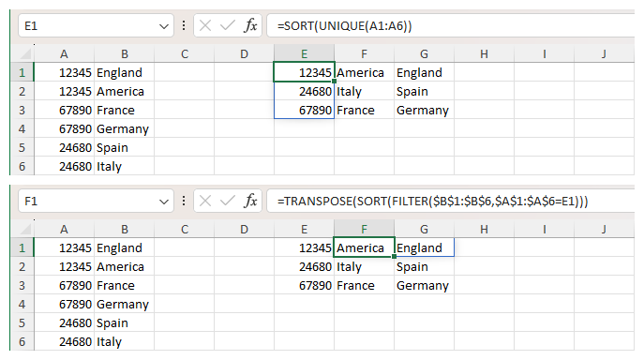Screen dimensions: 644x360
Task: Click Insert Function fx icon in bottom formula bar
Action: [x=250, y=202]
